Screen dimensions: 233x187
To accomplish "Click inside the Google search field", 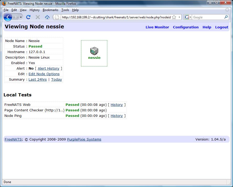I will pos(207,17).
